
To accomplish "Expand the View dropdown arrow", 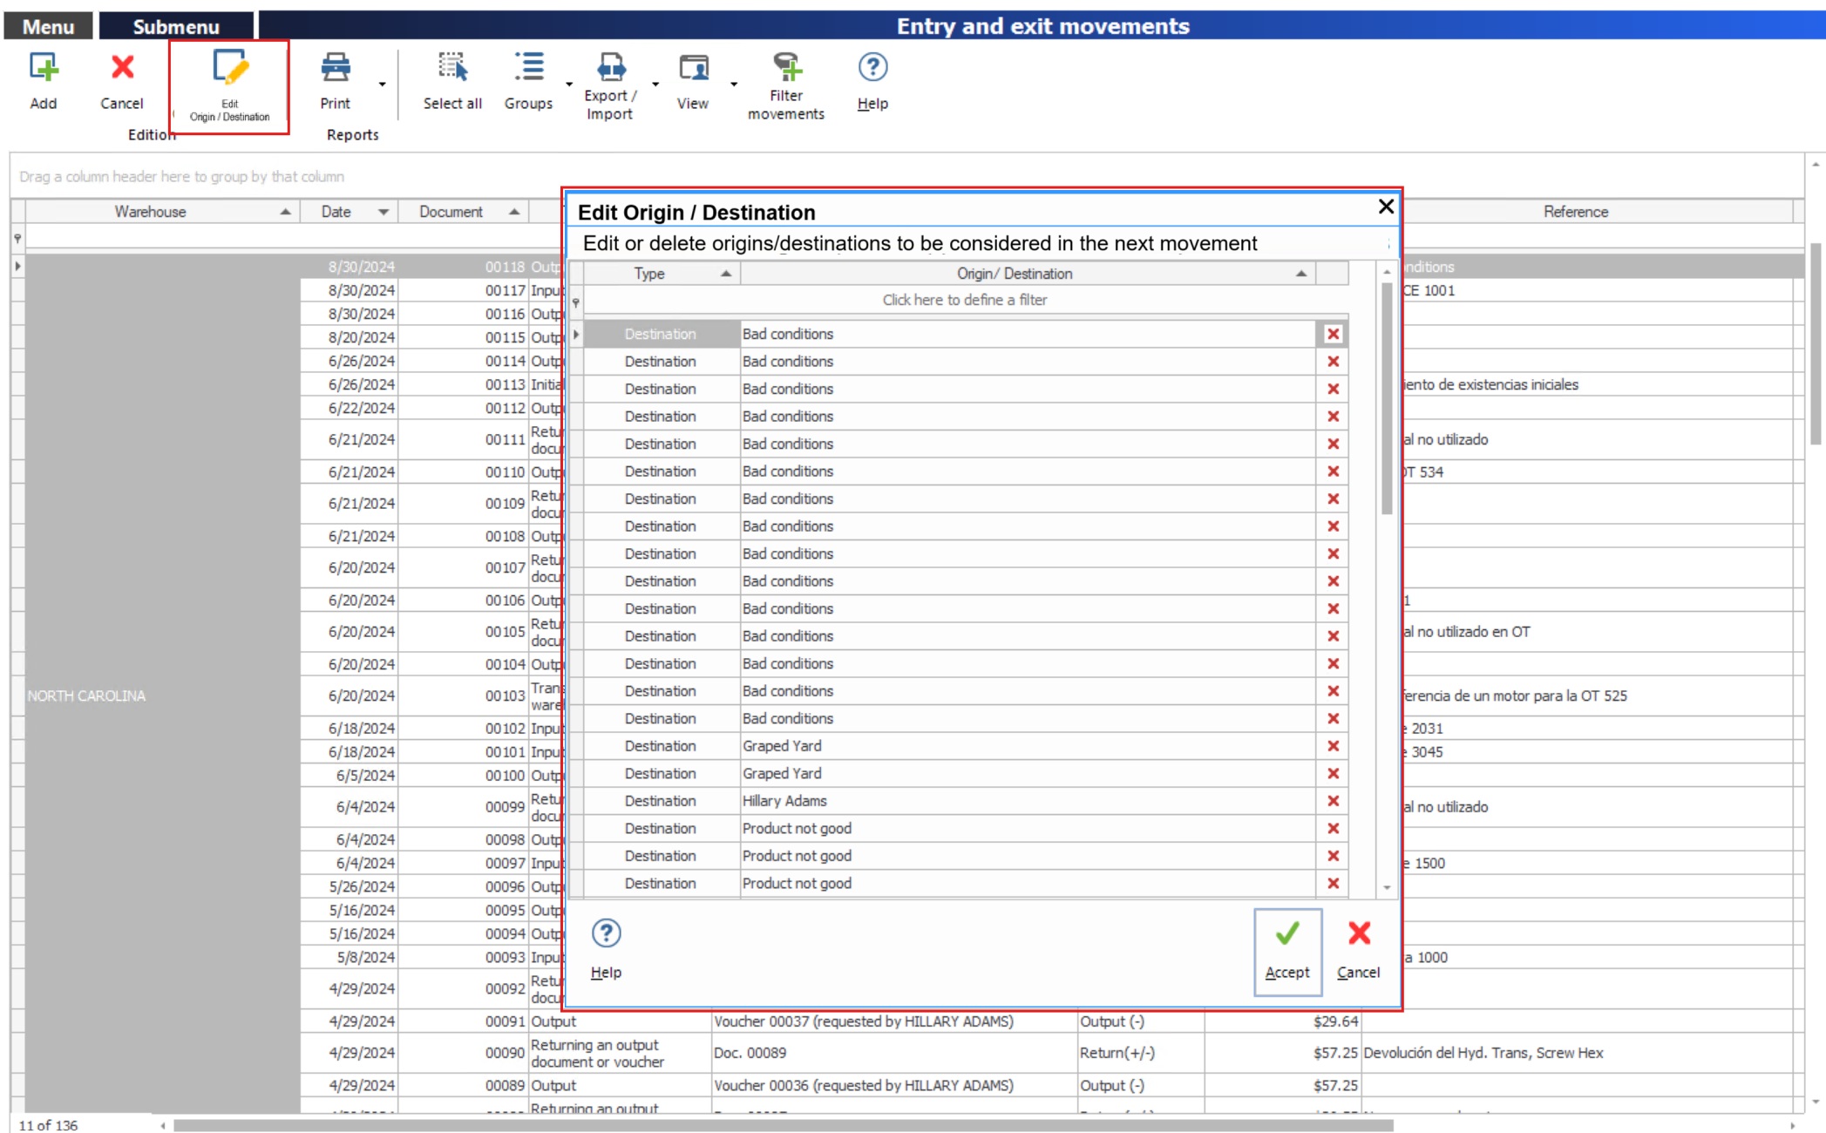I will (734, 85).
